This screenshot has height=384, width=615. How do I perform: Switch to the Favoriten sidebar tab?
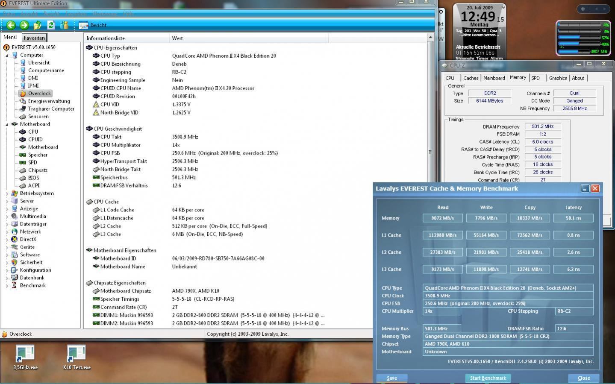[34, 38]
